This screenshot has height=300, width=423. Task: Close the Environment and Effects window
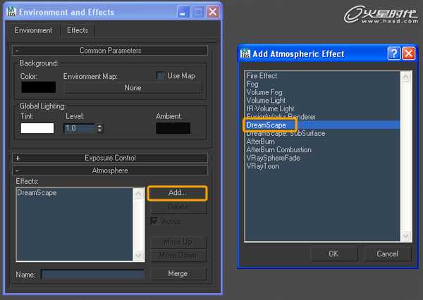point(213,12)
